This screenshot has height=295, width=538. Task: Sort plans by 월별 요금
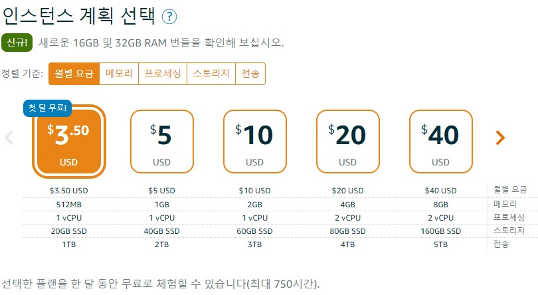(74, 74)
